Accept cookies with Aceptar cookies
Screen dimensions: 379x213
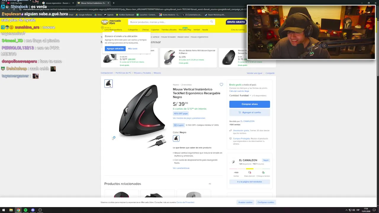(x=245, y=202)
